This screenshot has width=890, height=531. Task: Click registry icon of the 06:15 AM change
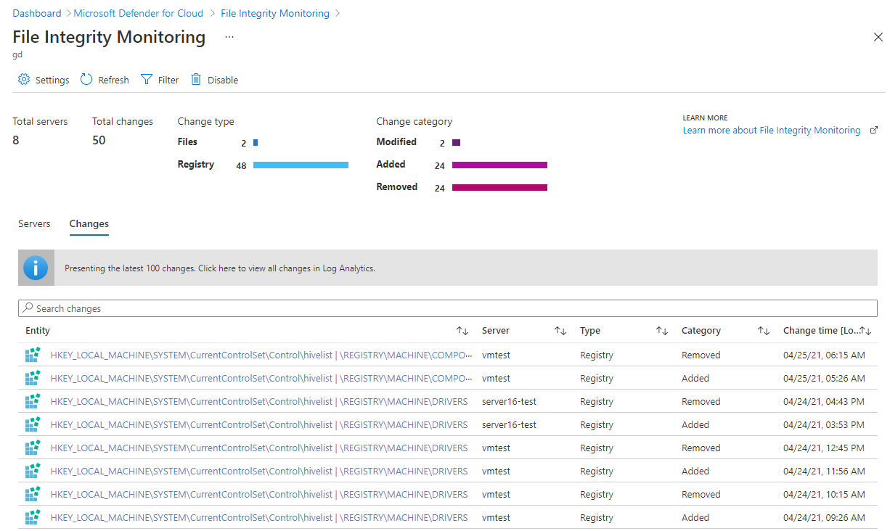[x=33, y=355]
